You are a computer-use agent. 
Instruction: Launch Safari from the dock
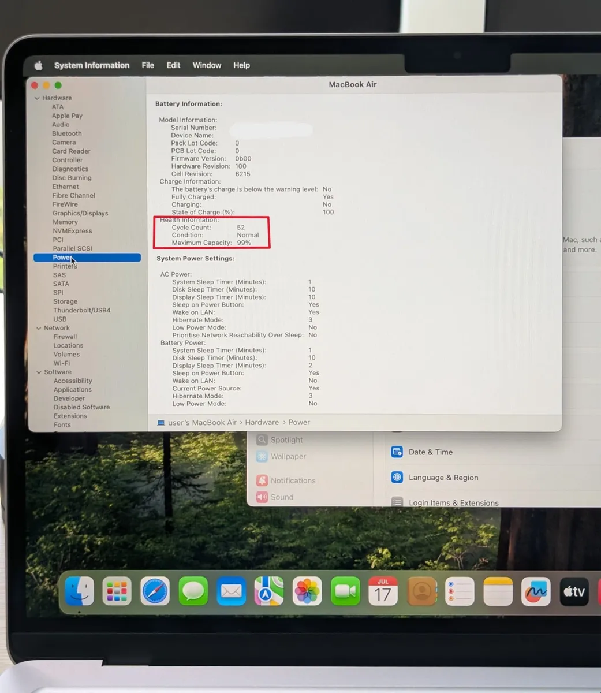point(155,591)
